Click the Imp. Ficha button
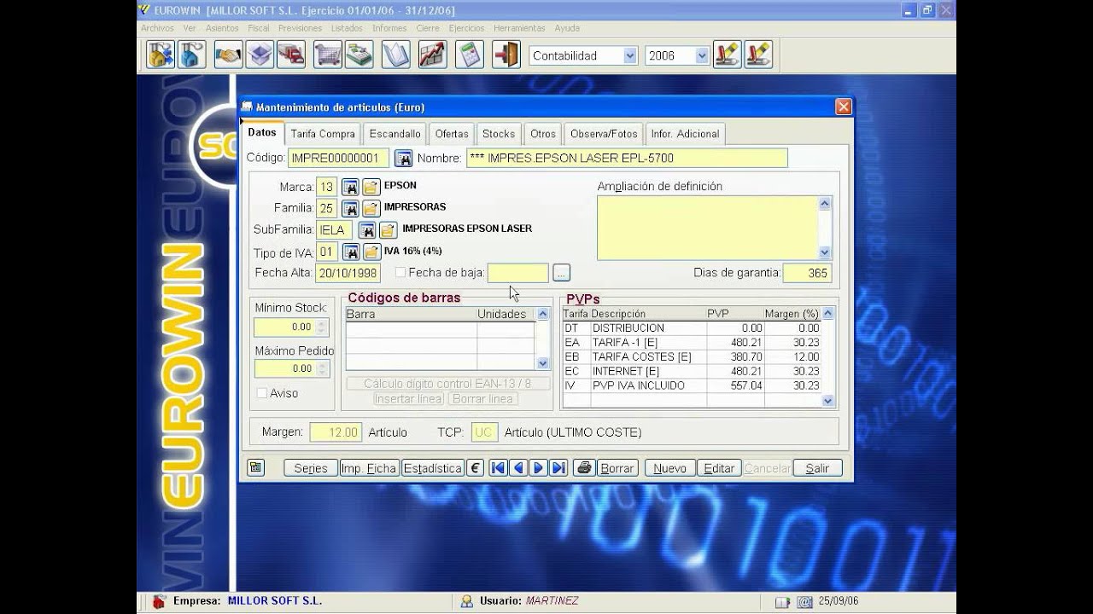This screenshot has height=614, width=1093. pos(369,468)
